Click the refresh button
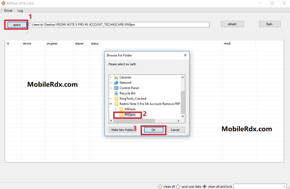The image size is (290, 189). (232, 24)
